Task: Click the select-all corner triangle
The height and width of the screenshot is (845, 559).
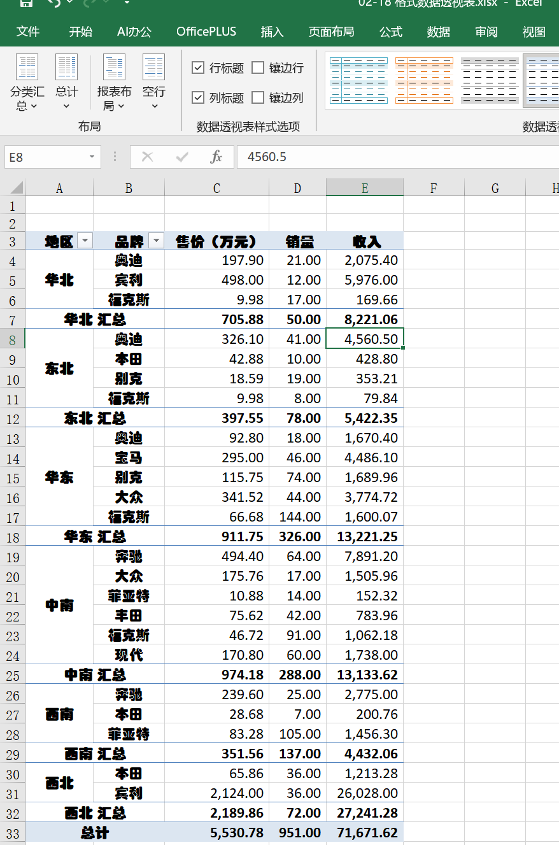Action: (17, 187)
